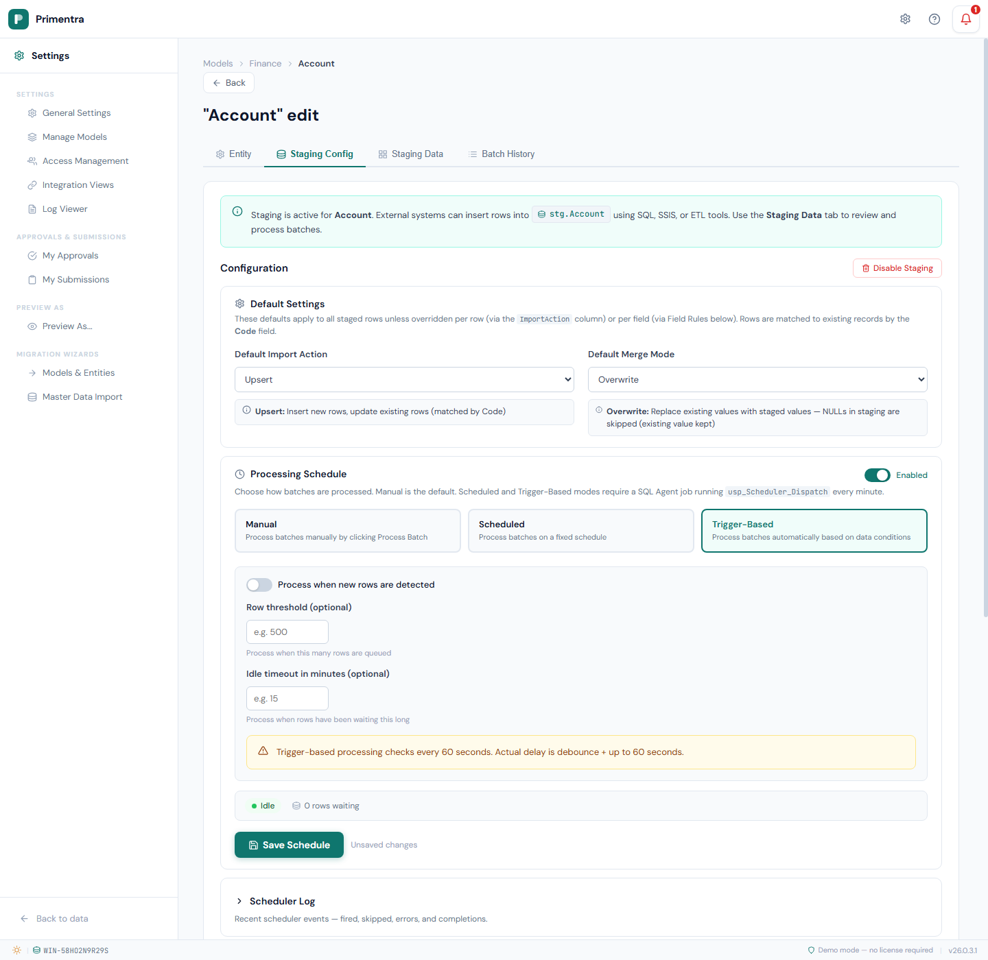Image resolution: width=988 pixels, height=960 pixels.
Task: Turn off the Processing Schedule Enabled toggle
Action: point(877,475)
